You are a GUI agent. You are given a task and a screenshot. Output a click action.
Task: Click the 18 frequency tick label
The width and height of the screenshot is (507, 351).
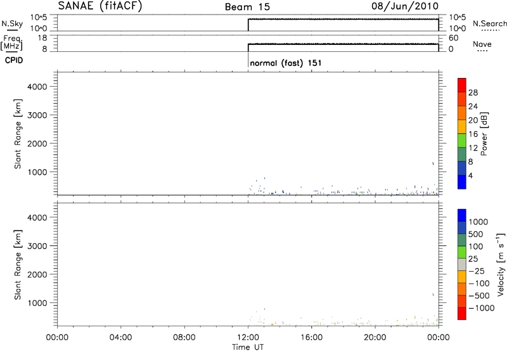click(x=42, y=38)
